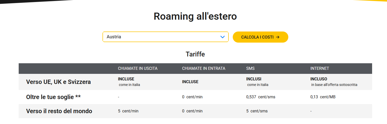This screenshot has height=124, width=387.
Task: Select the Verso il resto del mondo row
Action: (x=59, y=111)
